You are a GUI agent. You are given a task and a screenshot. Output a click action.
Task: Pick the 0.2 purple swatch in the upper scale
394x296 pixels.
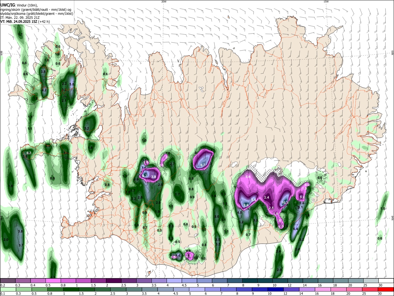click(x=8, y=281)
